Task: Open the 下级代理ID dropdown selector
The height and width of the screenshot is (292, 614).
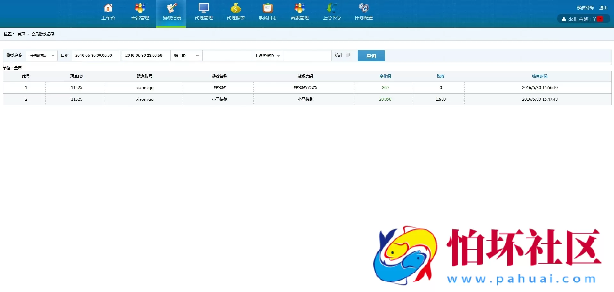Action: coord(267,56)
